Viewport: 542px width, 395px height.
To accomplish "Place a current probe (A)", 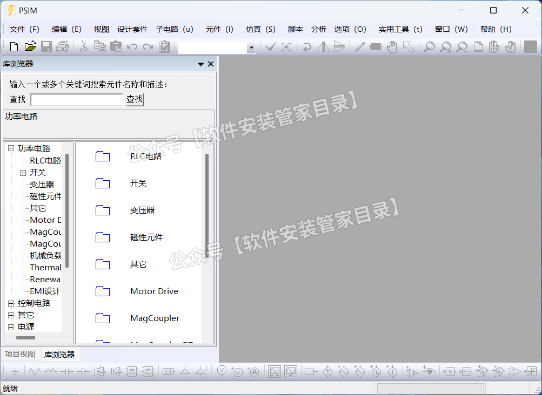I will point(254,372).
